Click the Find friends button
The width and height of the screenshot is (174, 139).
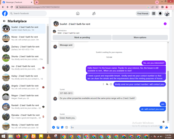tap(143, 14)
